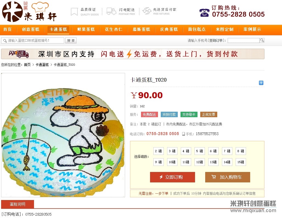
Task: Click the 米琪轩 chef hat logo
Action: tap(30, 11)
